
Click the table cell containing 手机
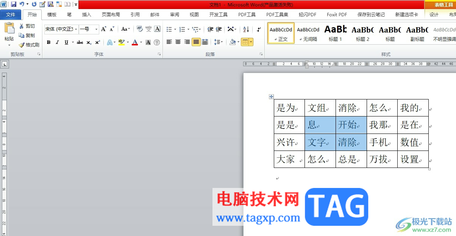point(382,142)
